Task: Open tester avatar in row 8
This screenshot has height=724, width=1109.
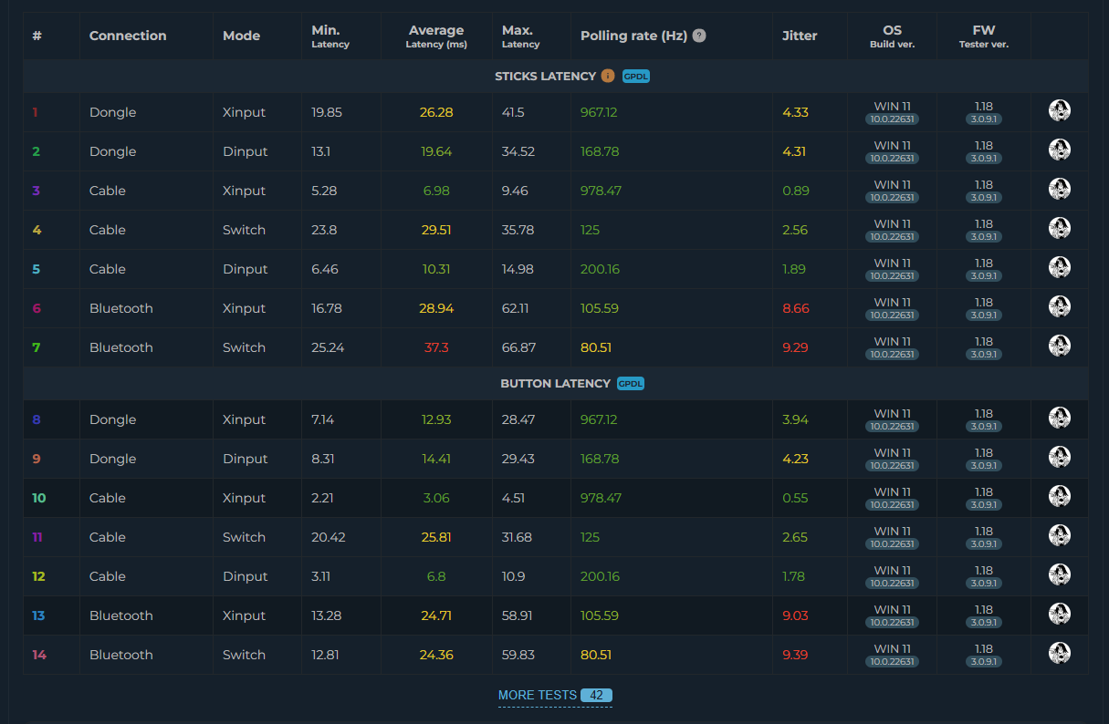Action: click(x=1060, y=419)
